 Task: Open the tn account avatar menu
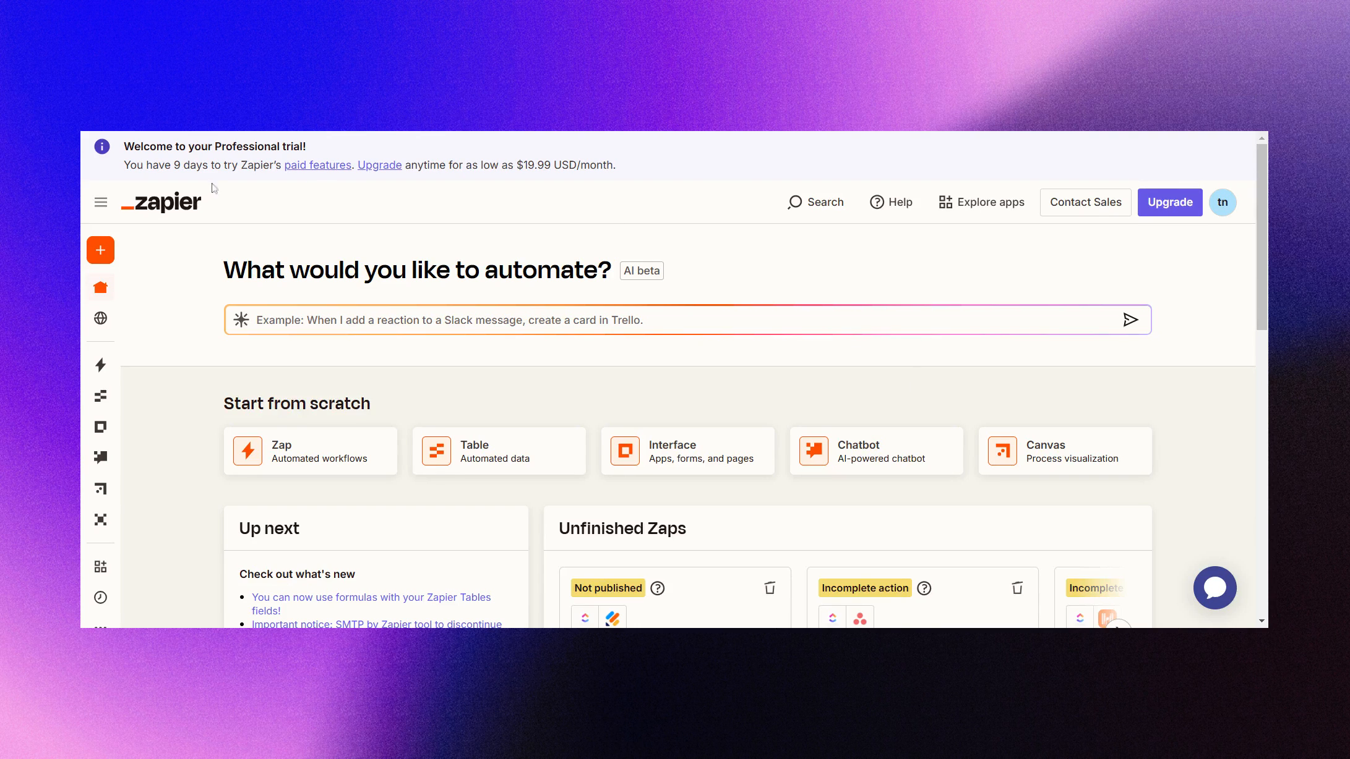point(1223,202)
